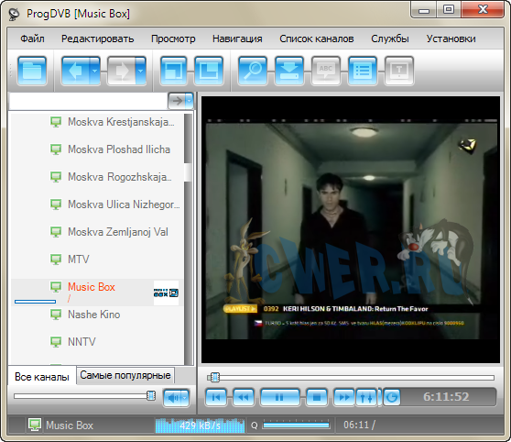Mute audio with the speaker button
The width and height of the screenshot is (511, 442).
pyautogui.click(x=172, y=398)
